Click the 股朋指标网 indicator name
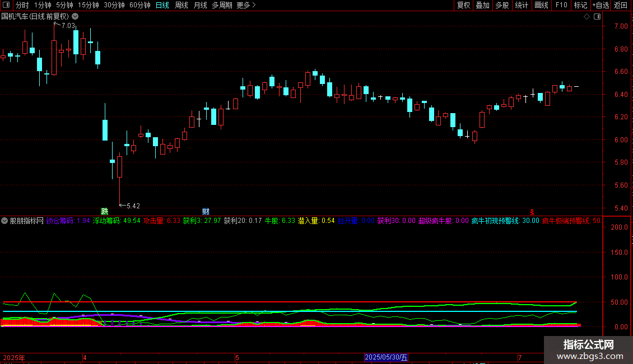The image size is (633, 364). pos(27,221)
